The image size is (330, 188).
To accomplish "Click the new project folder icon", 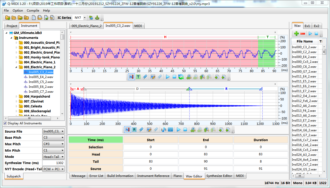I will click(x=7, y=18).
